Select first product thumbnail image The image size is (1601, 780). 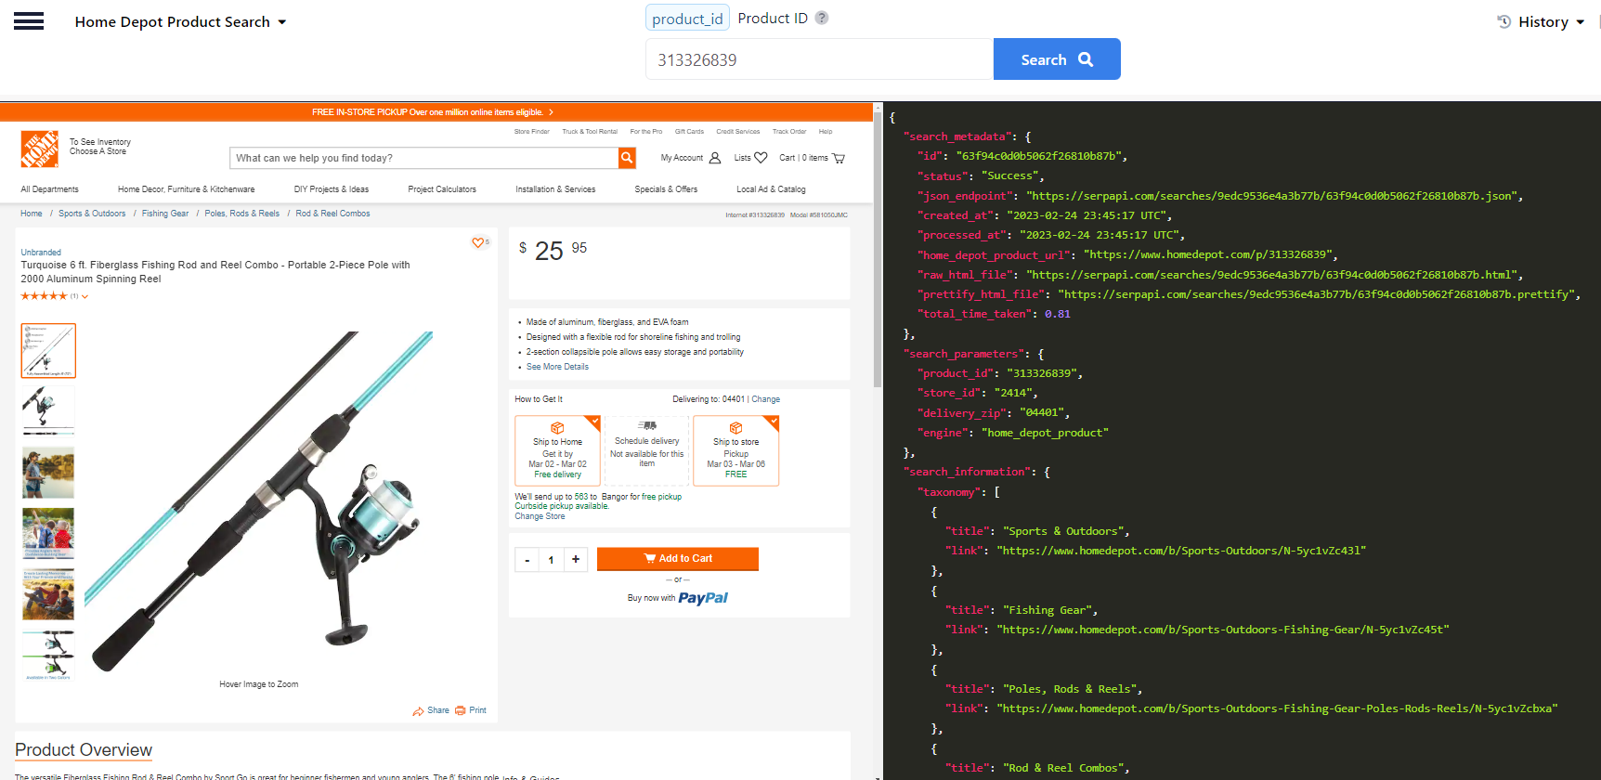click(48, 350)
